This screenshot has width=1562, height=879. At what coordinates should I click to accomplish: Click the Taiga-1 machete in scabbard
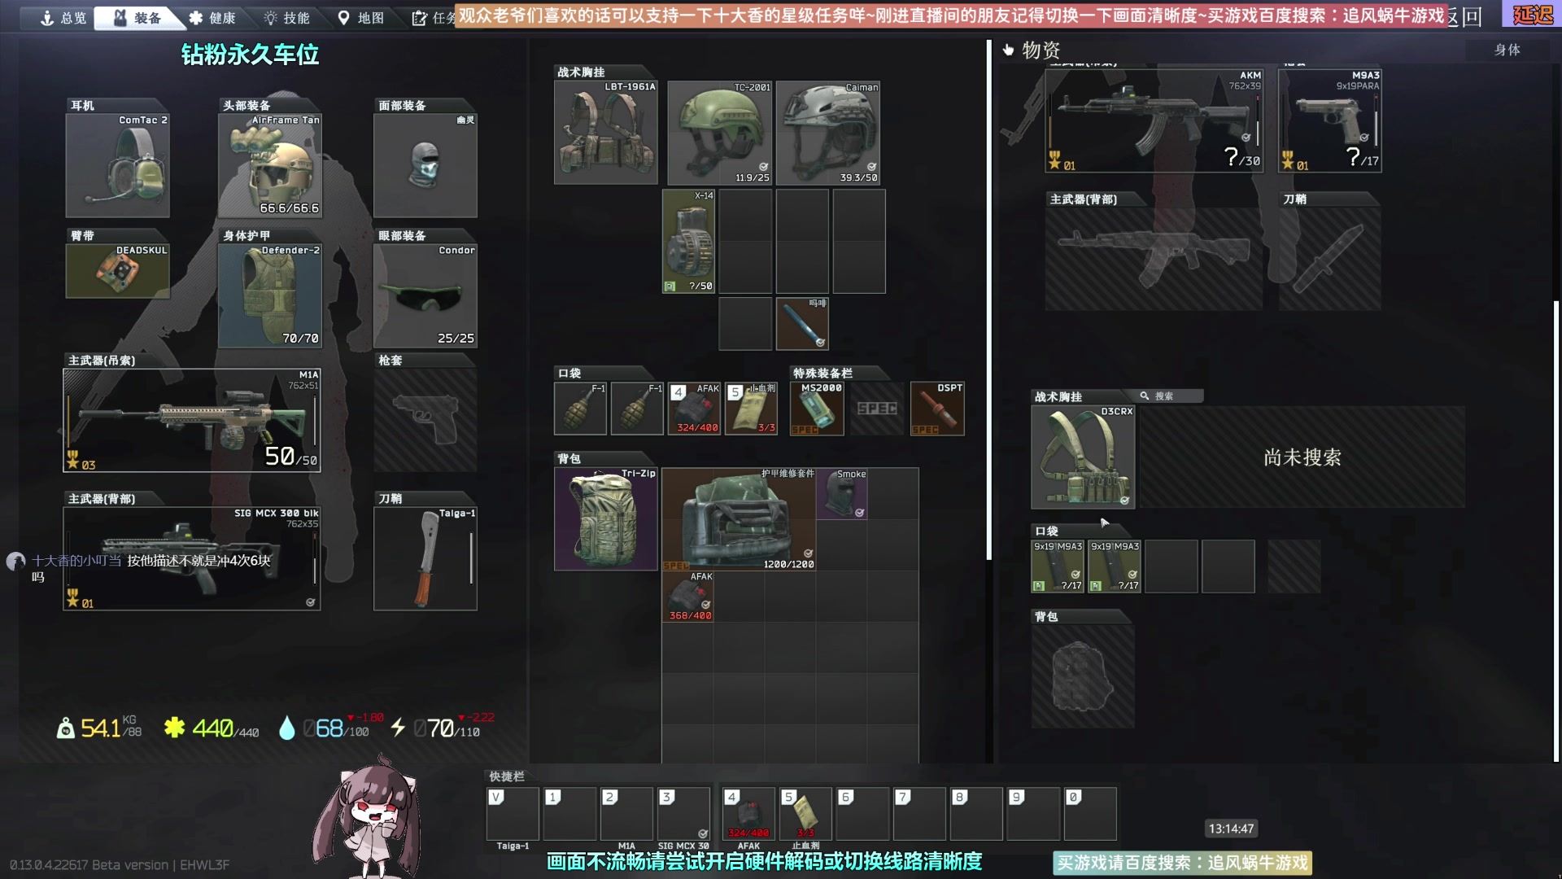click(425, 558)
